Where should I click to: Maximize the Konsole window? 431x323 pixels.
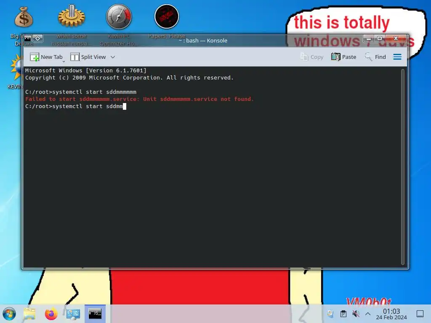[380, 38]
